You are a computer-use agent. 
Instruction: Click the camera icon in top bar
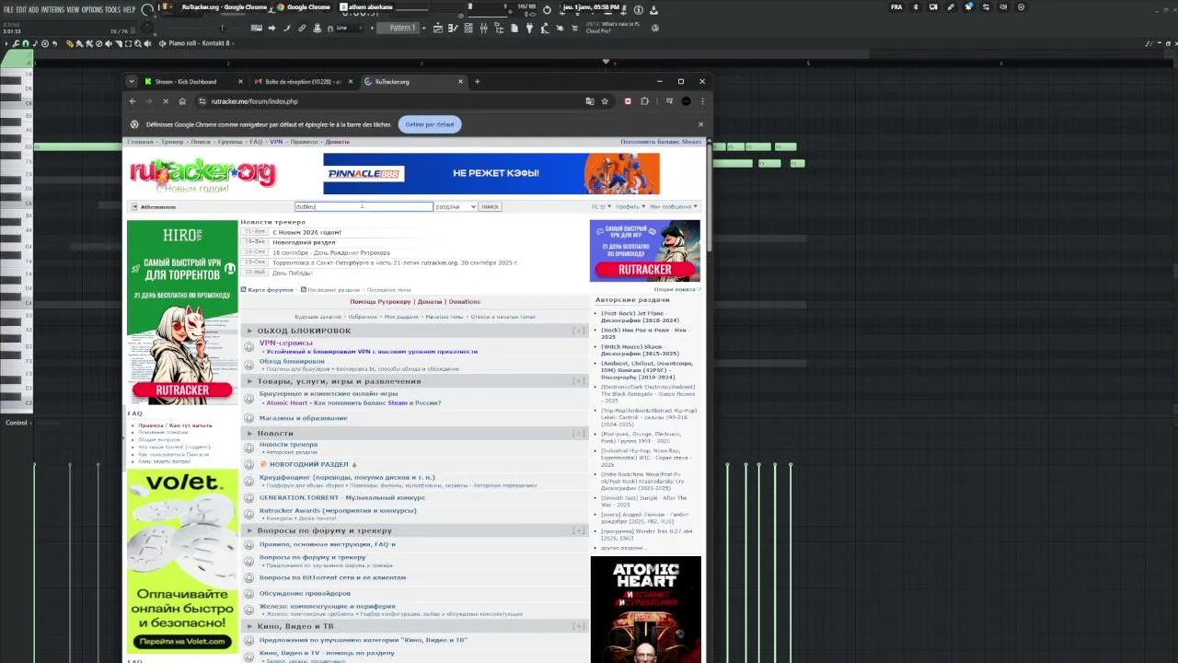(932, 6)
